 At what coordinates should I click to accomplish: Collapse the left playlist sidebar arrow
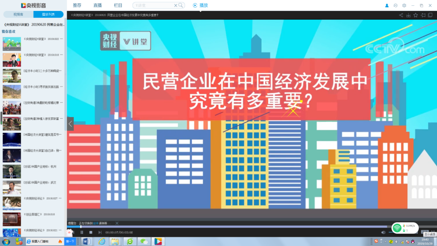(70, 124)
